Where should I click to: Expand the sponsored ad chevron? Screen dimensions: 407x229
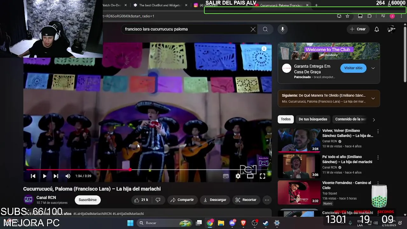[373, 68]
